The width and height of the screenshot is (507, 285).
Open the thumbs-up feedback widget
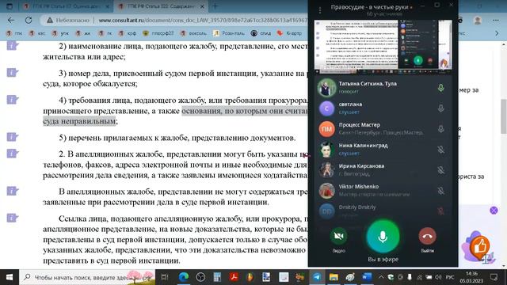[x=479, y=247]
